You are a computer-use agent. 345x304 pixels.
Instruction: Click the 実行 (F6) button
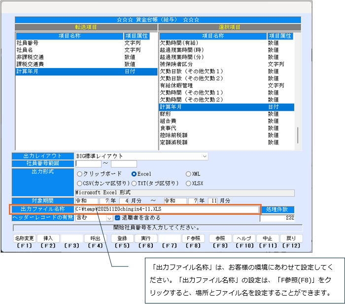coord(146,238)
